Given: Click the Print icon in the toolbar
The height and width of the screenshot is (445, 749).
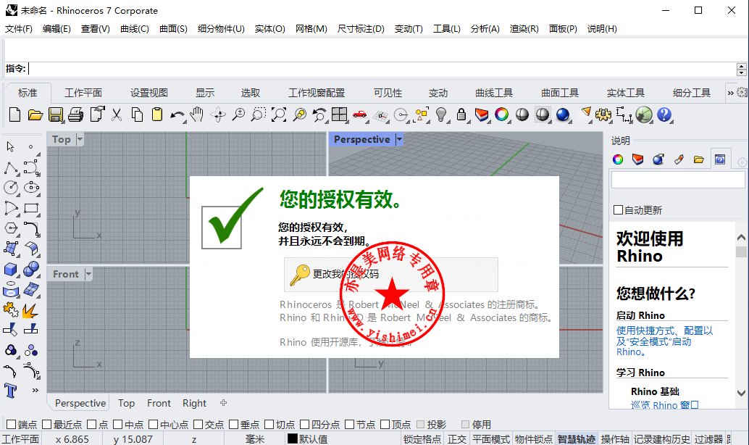Looking at the screenshot, I should [75, 115].
